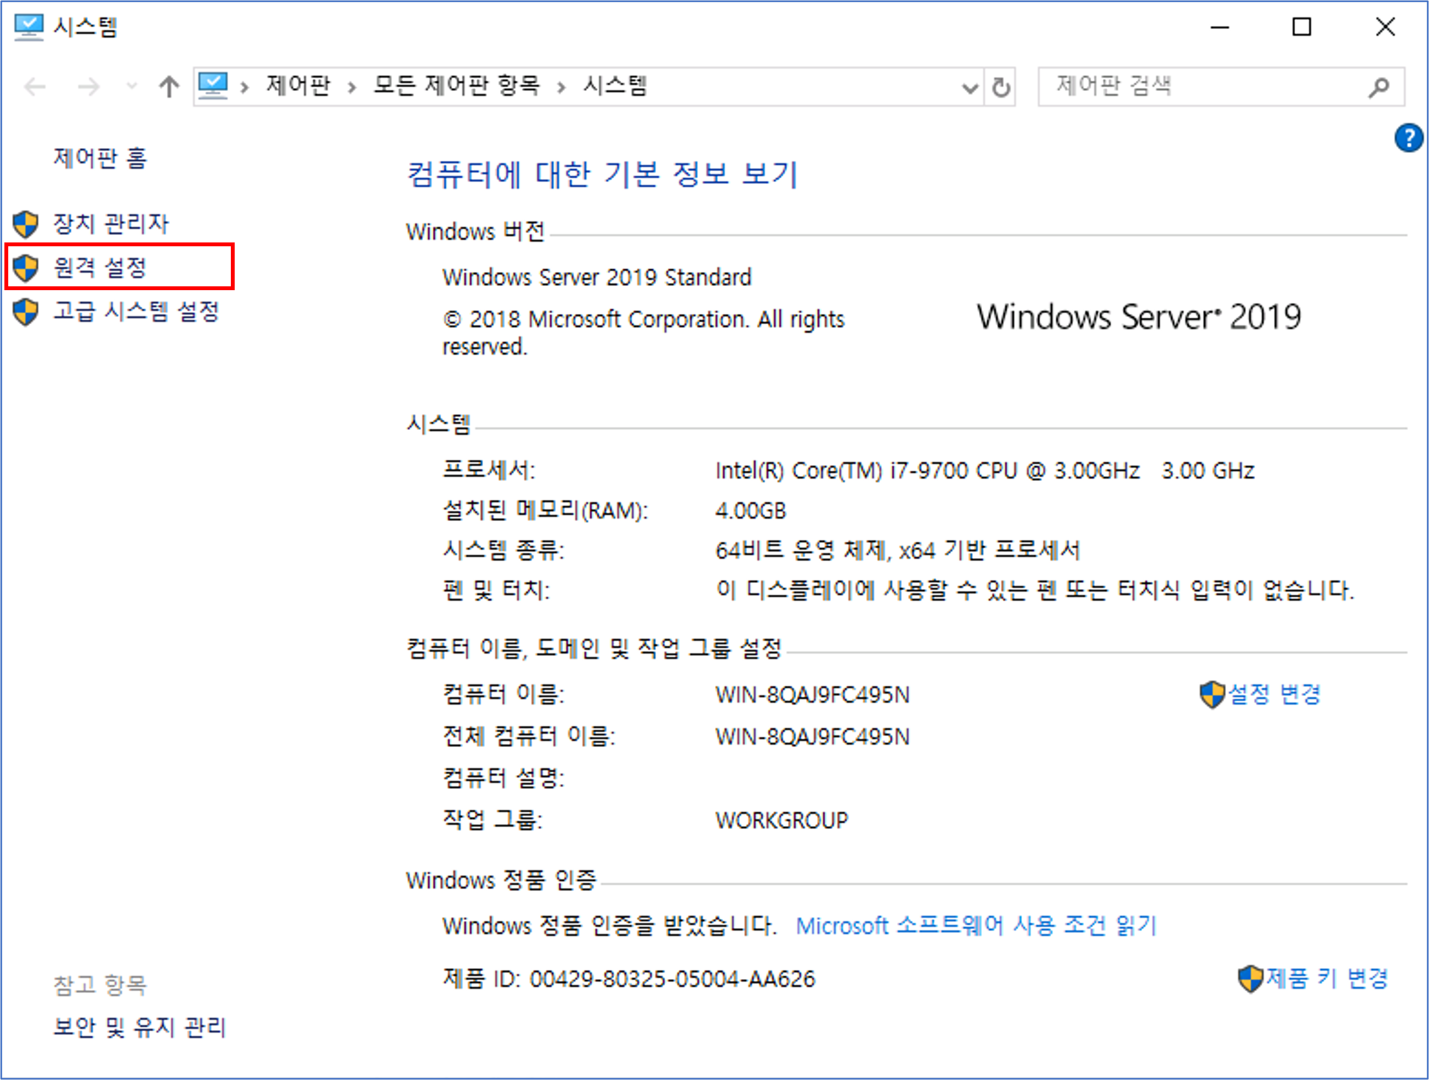
Task: Click the 제어판 검색 input field
Action: (x=1201, y=87)
